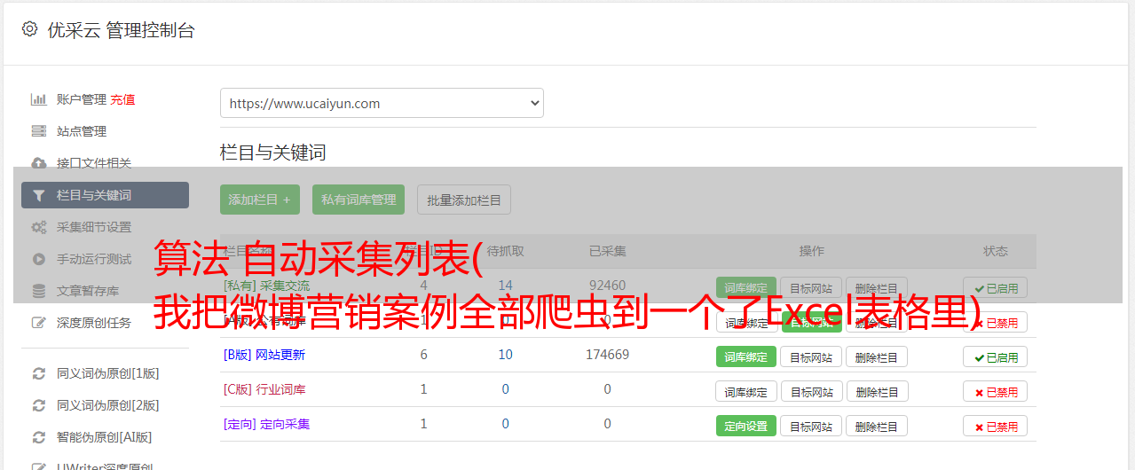Delete the 网站更新 column via 删除栏目
1135x470 pixels.
[x=877, y=357]
